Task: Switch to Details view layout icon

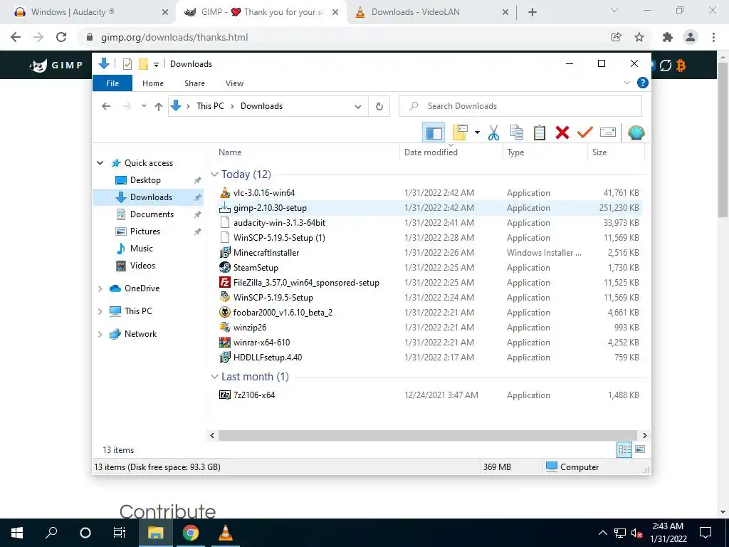Action: point(624,449)
